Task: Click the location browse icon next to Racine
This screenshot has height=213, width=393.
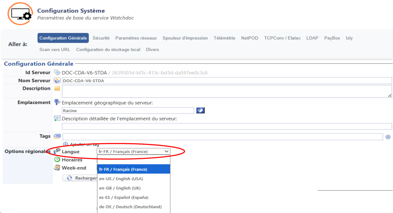Action: pyautogui.click(x=200, y=110)
